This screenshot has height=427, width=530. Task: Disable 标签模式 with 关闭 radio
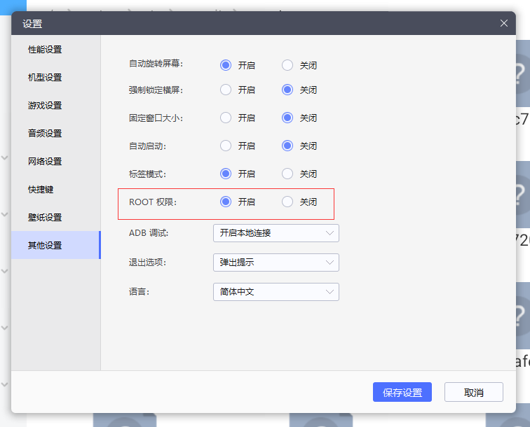[287, 174]
